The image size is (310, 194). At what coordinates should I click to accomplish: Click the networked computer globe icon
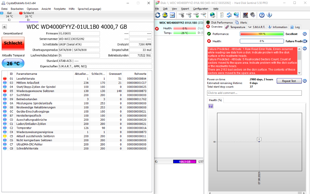[236, 15]
